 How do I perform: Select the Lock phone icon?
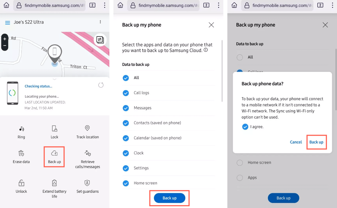[x=55, y=128]
